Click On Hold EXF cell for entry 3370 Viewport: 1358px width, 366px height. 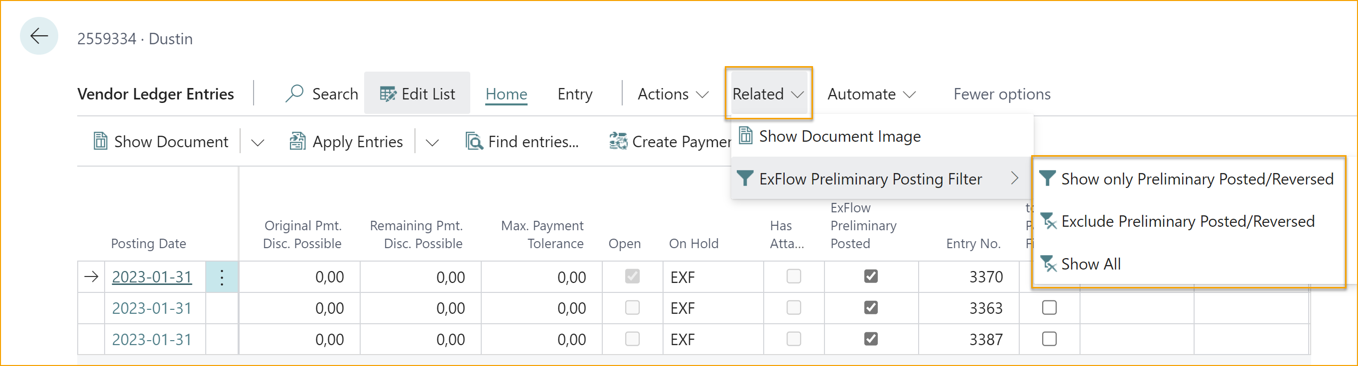(713, 276)
